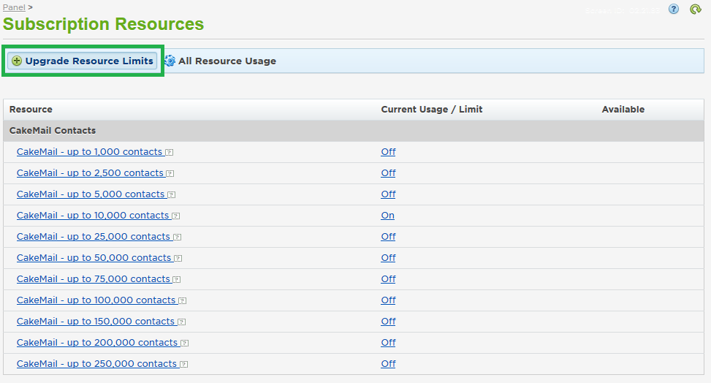Viewport: 711px width, 383px height.
Task: Open CakeMail - up to 100,000 contacts link
Action: tap(96, 300)
